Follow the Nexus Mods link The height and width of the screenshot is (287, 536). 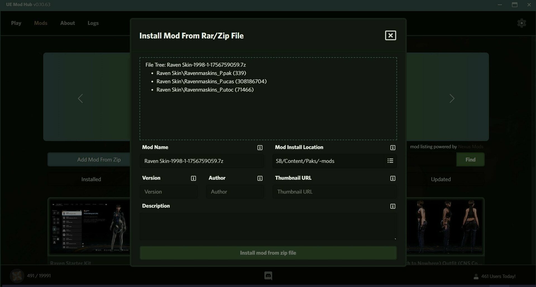(471, 147)
